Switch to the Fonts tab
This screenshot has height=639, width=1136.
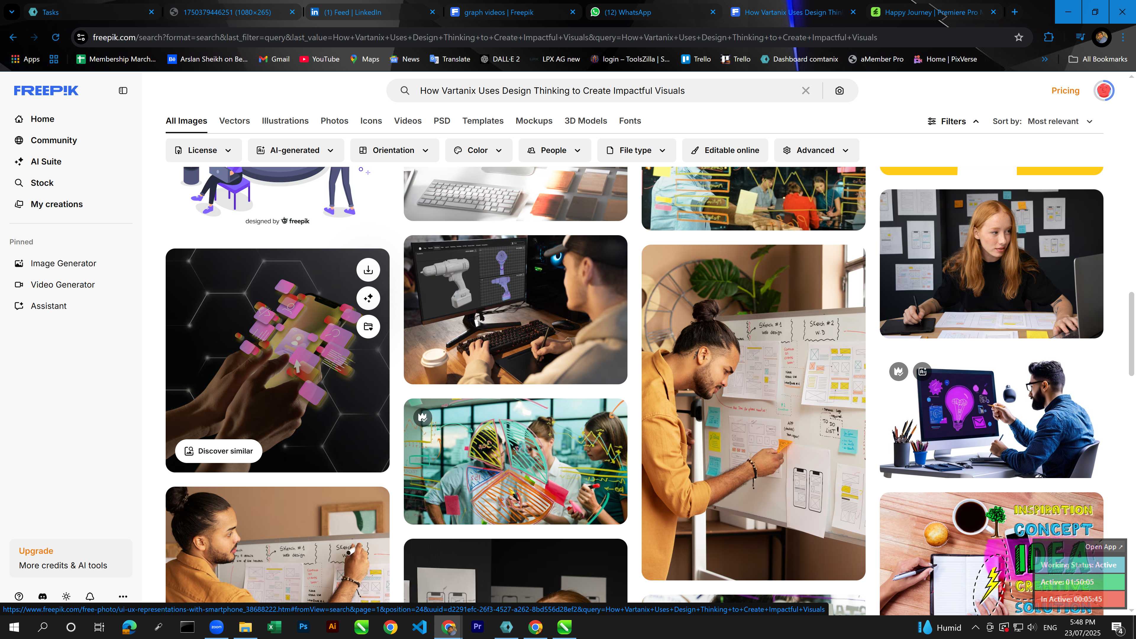tap(630, 121)
